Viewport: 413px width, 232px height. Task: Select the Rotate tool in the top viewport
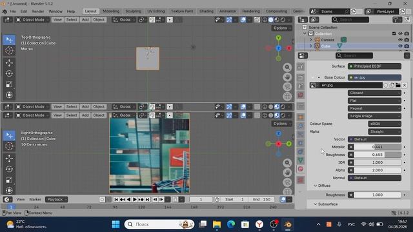click(x=9, y=73)
